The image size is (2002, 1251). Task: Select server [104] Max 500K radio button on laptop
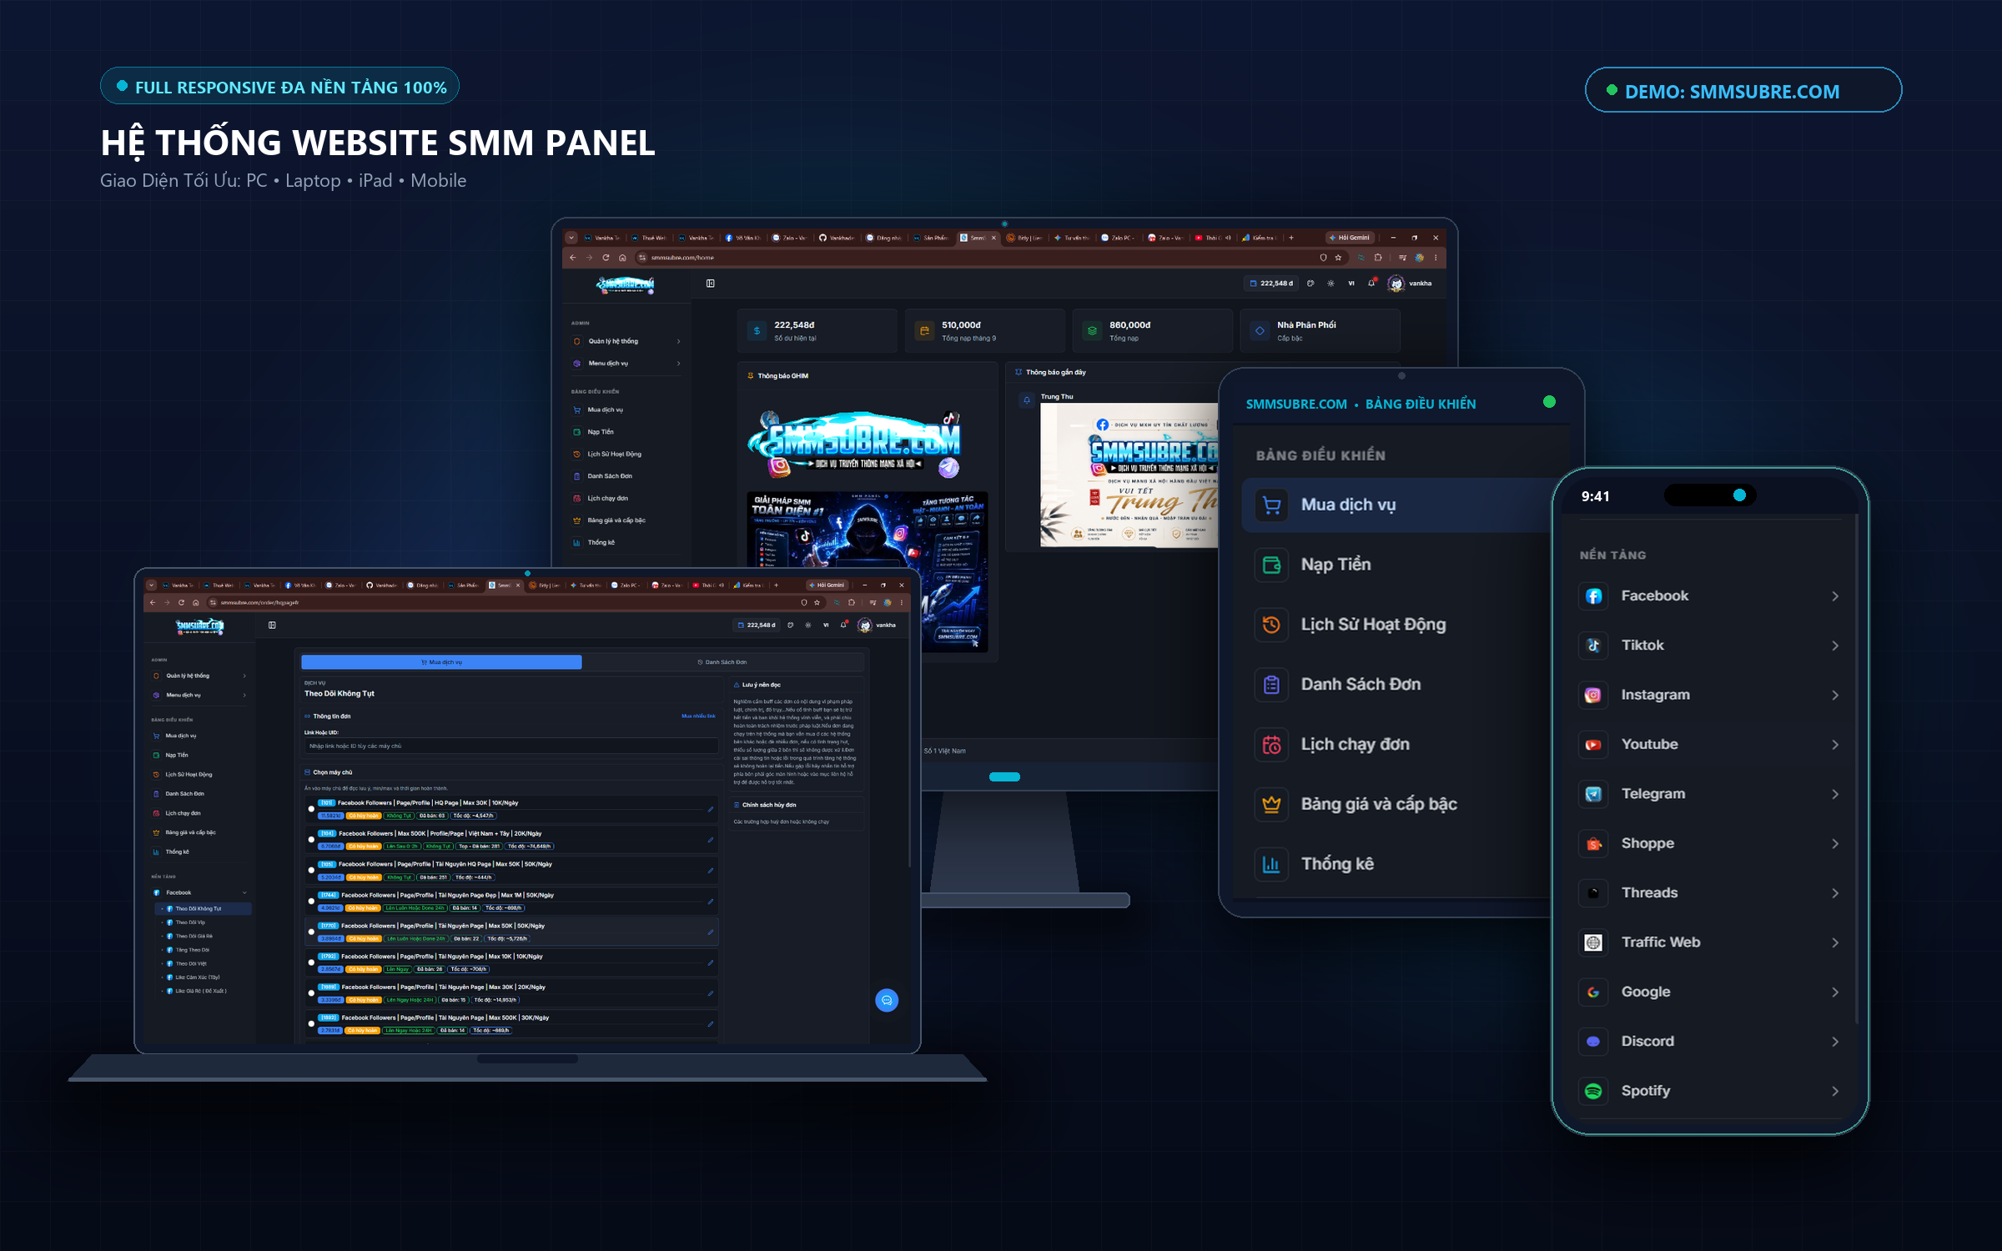point(311,840)
